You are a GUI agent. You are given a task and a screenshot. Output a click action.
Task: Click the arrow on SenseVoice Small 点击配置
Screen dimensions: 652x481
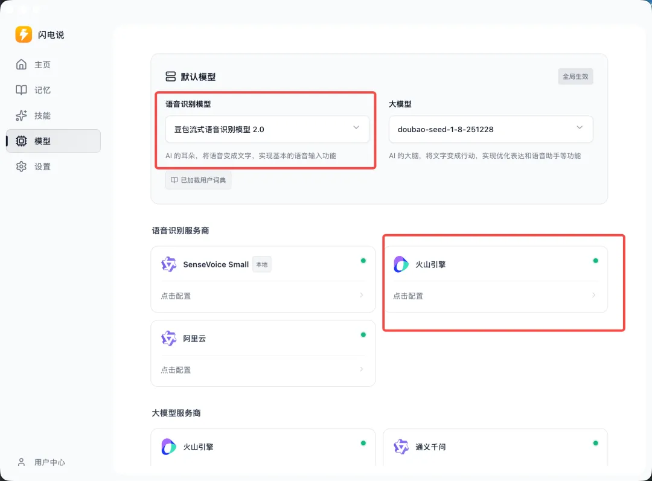tap(362, 295)
